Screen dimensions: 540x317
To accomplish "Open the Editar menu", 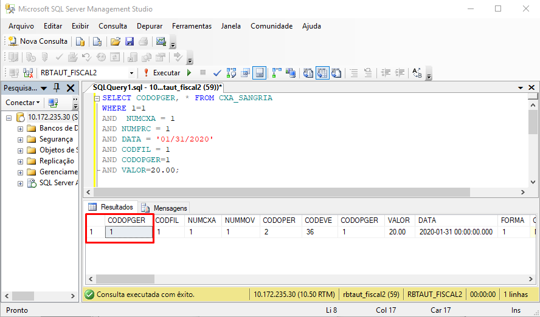I will coord(53,26).
